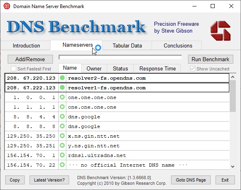Click the Exit button

225,180
